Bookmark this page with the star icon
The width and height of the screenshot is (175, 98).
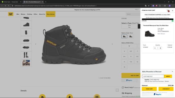[x=149, y=6]
